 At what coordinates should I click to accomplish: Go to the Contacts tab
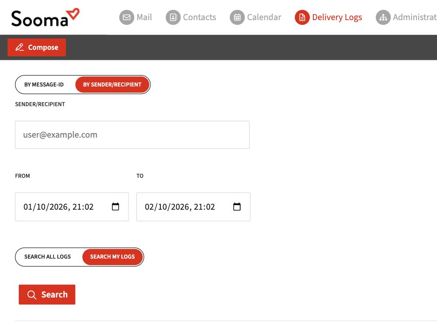(191, 17)
